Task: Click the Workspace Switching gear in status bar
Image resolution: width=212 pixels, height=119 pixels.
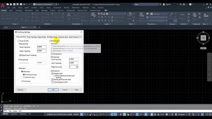Action: coord(167,114)
